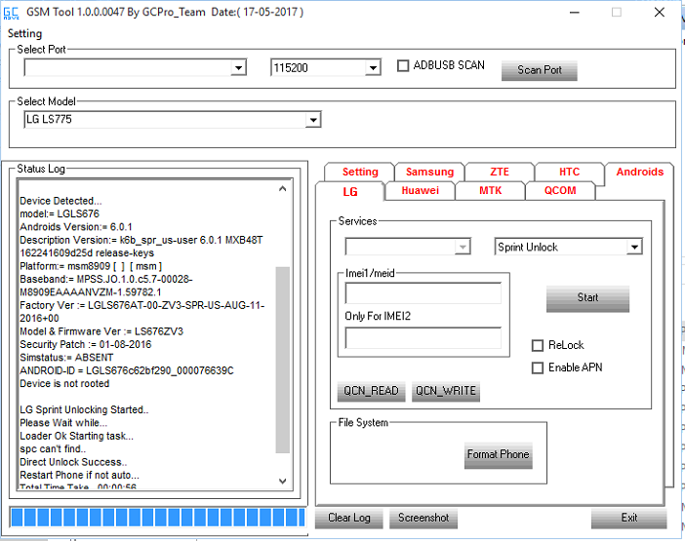The image size is (685, 541).
Task: Click the blue progress bar
Action: [158, 518]
